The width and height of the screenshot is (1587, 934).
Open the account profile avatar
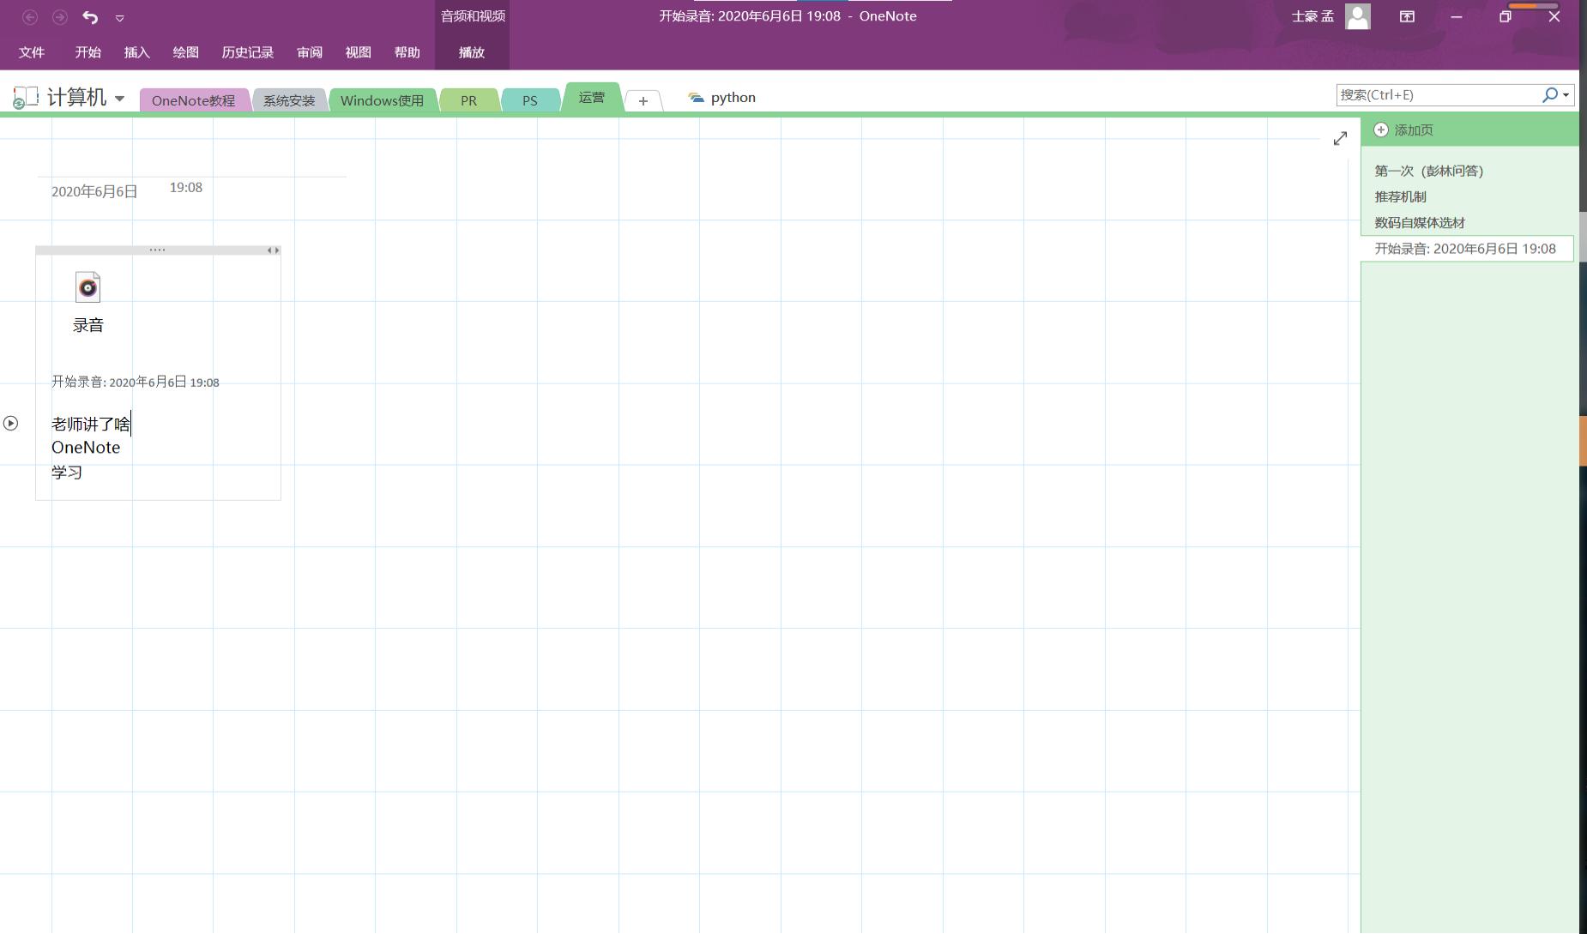(1358, 16)
